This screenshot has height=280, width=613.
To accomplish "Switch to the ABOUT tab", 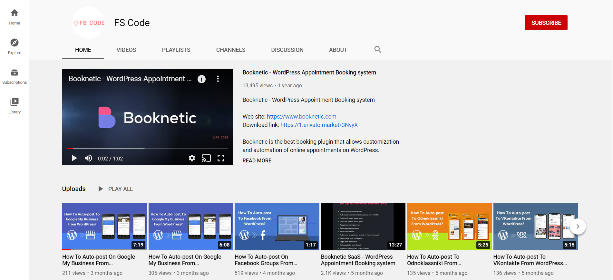I will pos(338,50).
